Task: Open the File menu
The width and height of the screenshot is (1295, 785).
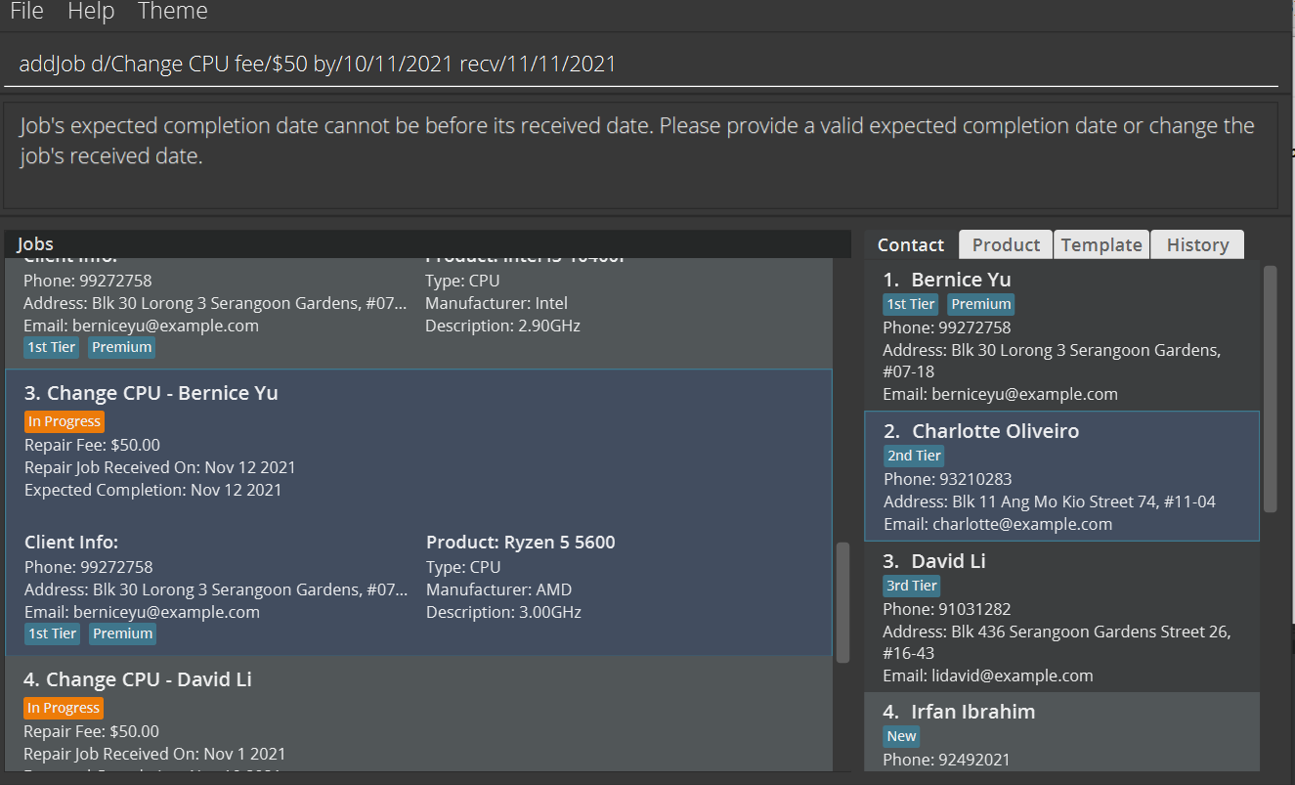Action: 26,12
